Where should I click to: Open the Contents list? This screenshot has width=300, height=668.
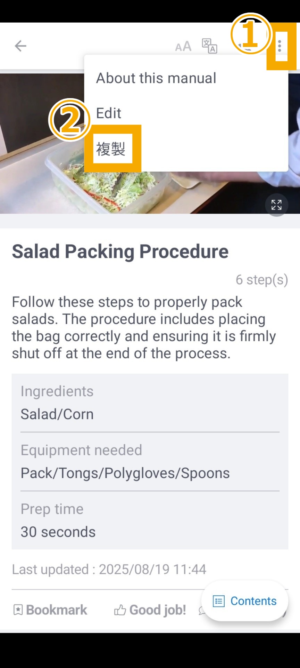[x=245, y=601]
